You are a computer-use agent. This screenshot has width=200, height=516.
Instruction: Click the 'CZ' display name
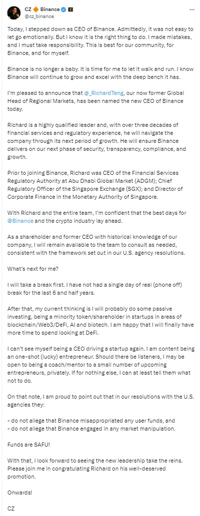click(27, 10)
